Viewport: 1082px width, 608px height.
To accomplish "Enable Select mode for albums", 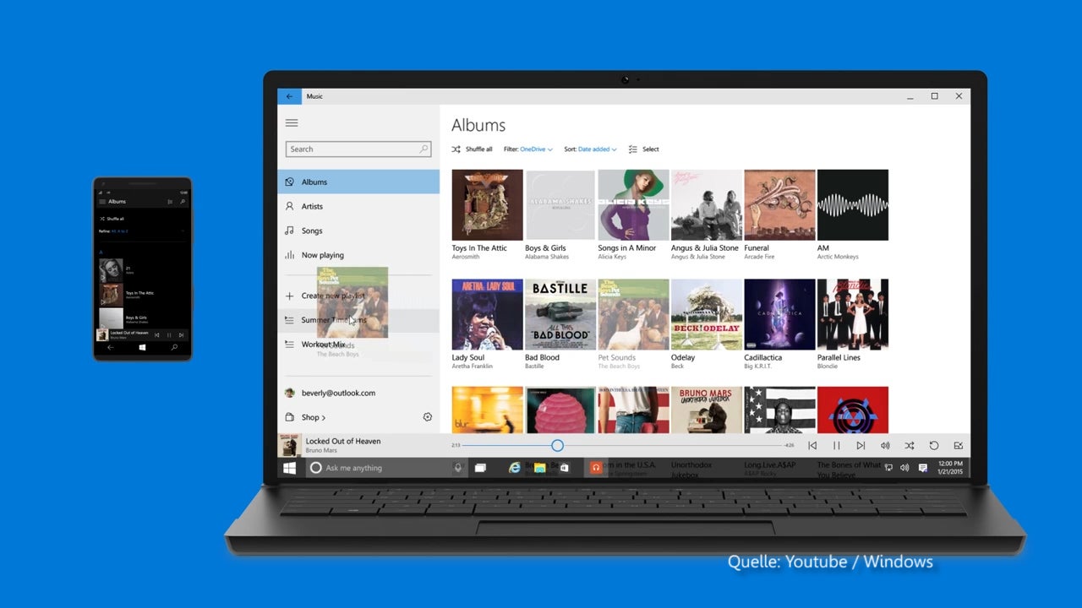I will coord(643,149).
